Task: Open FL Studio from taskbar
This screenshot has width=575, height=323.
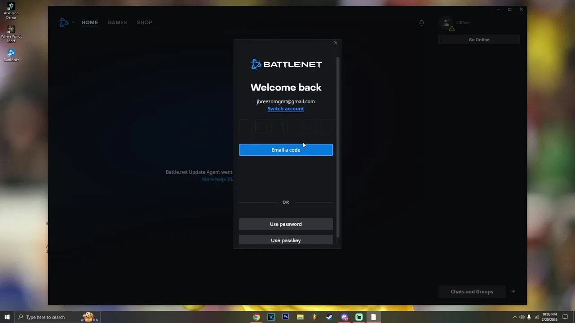Action: (314, 317)
